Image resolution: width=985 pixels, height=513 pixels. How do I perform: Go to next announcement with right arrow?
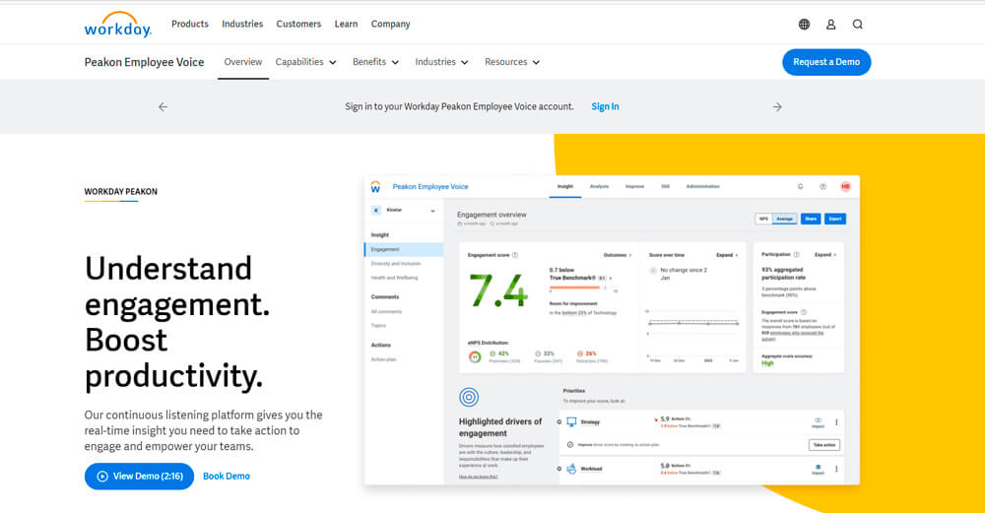click(x=777, y=106)
